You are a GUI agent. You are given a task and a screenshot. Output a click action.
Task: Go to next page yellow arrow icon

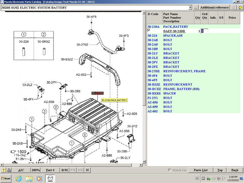pos(240,8)
